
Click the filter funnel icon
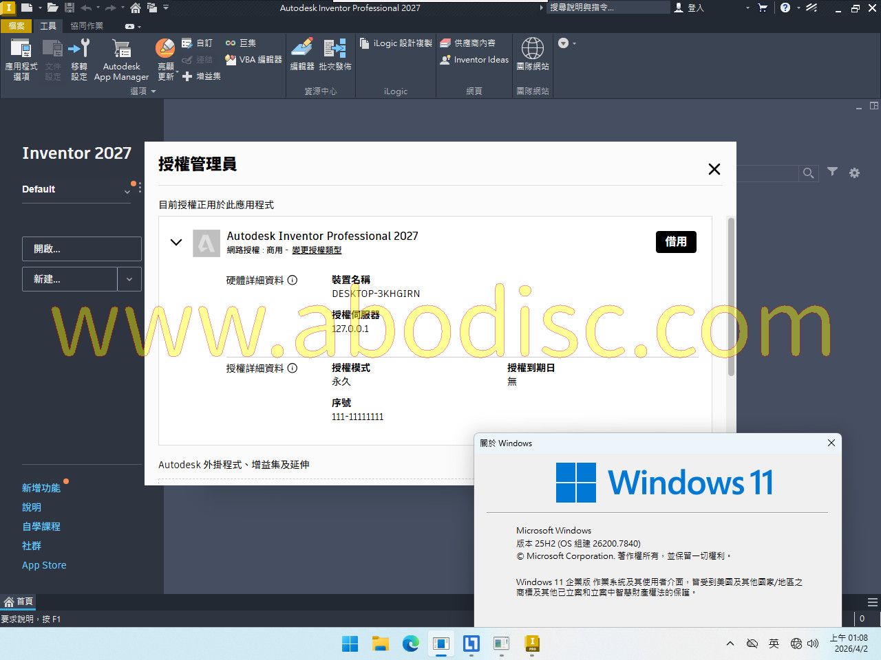coord(832,172)
